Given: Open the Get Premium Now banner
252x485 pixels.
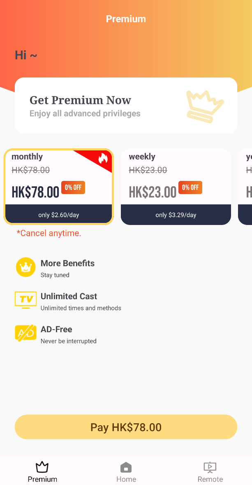Looking at the screenshot, I should (126, 105).
